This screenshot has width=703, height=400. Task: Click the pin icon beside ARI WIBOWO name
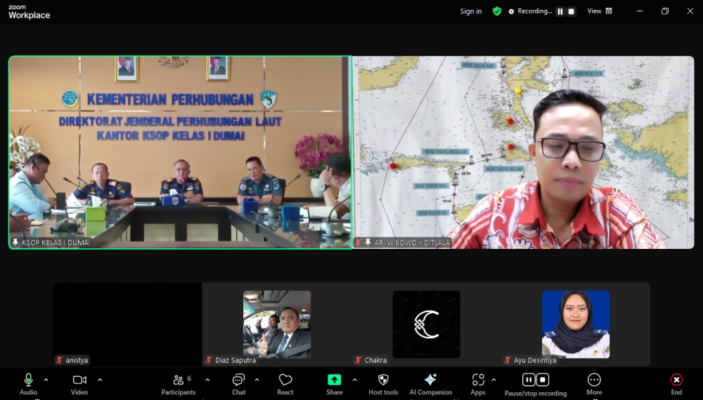click(x=368, y=243)
